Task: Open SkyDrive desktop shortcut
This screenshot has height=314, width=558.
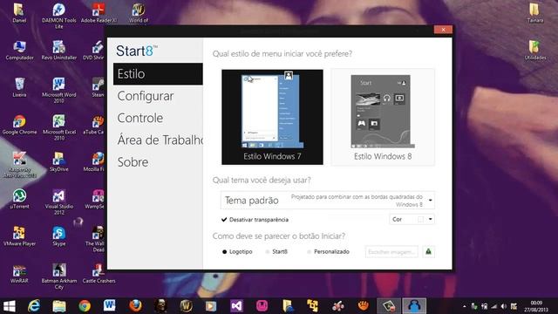Action: pyautogui.click(x=59, y=162)
